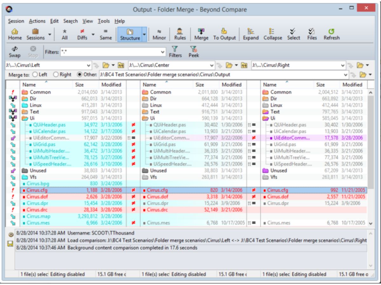The width and height of the screenshot is (381, 285).
Task: Click the Stop icon
Action: coord(33,52)
